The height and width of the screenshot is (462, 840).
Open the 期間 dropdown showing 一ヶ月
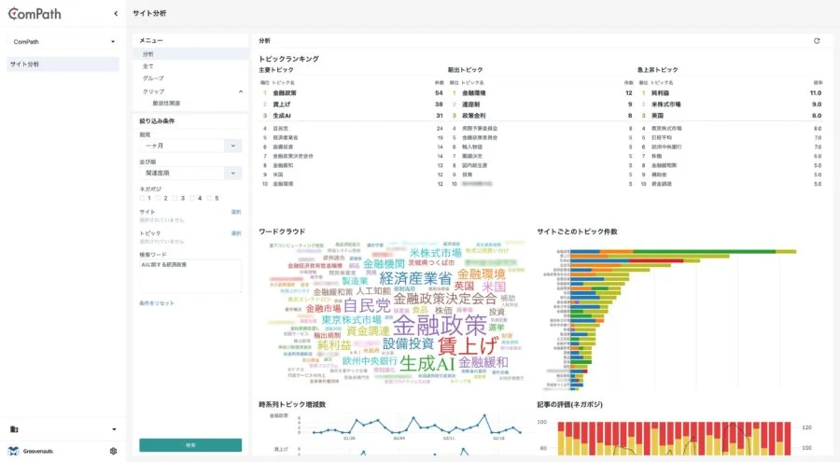[x=190, y=146]
